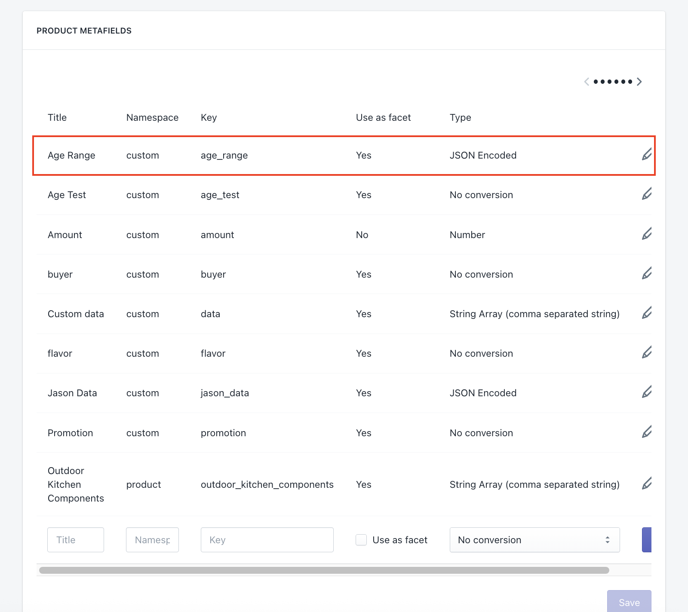Image resolution: width=688 pixels, height=612 pixels.
Task: Select the first pagination dot
Action: tap(596, 81)
